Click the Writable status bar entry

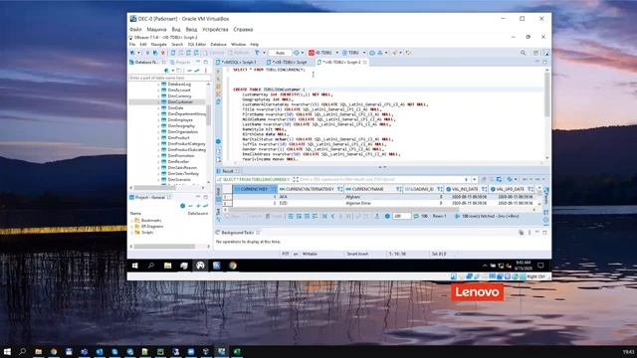click(310, 255)
